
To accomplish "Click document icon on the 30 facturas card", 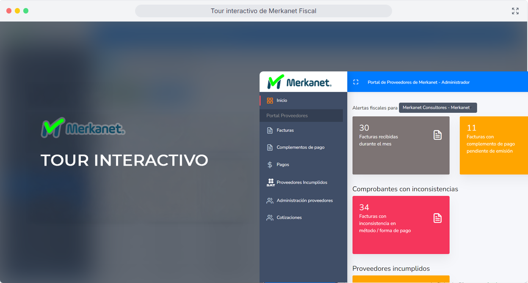I will (x=437, y=135).
